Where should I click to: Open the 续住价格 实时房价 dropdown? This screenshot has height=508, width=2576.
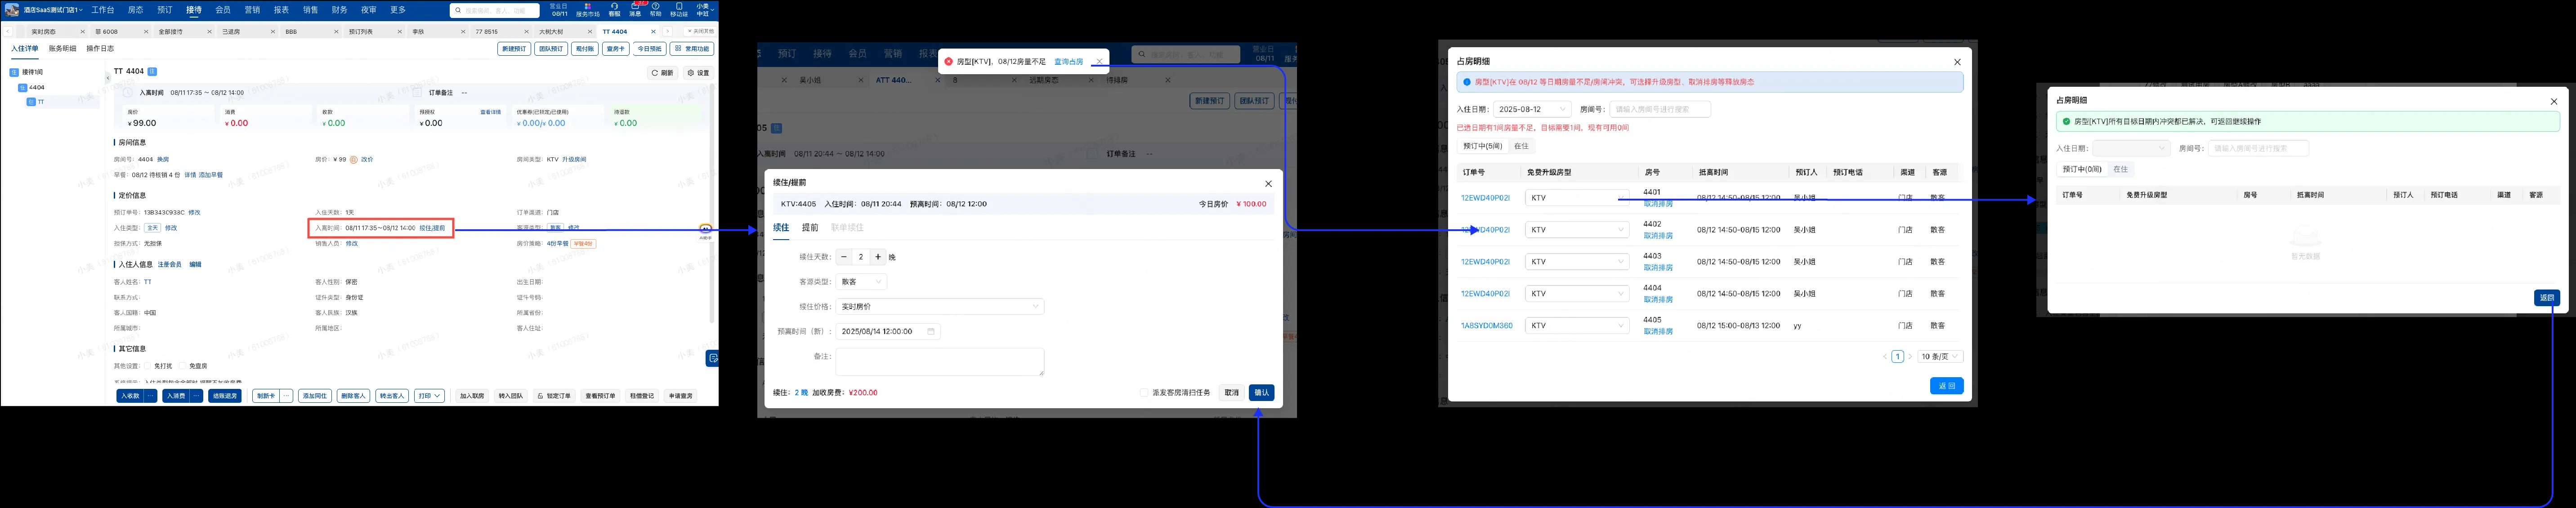coord(940,307)
